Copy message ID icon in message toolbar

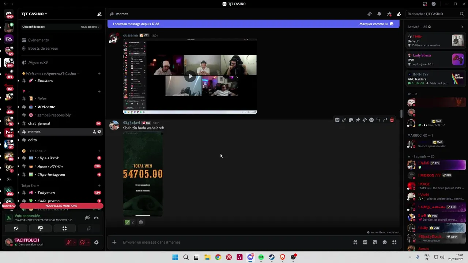point(337,120)
